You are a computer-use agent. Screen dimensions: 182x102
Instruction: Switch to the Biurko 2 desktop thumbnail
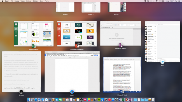91,7
